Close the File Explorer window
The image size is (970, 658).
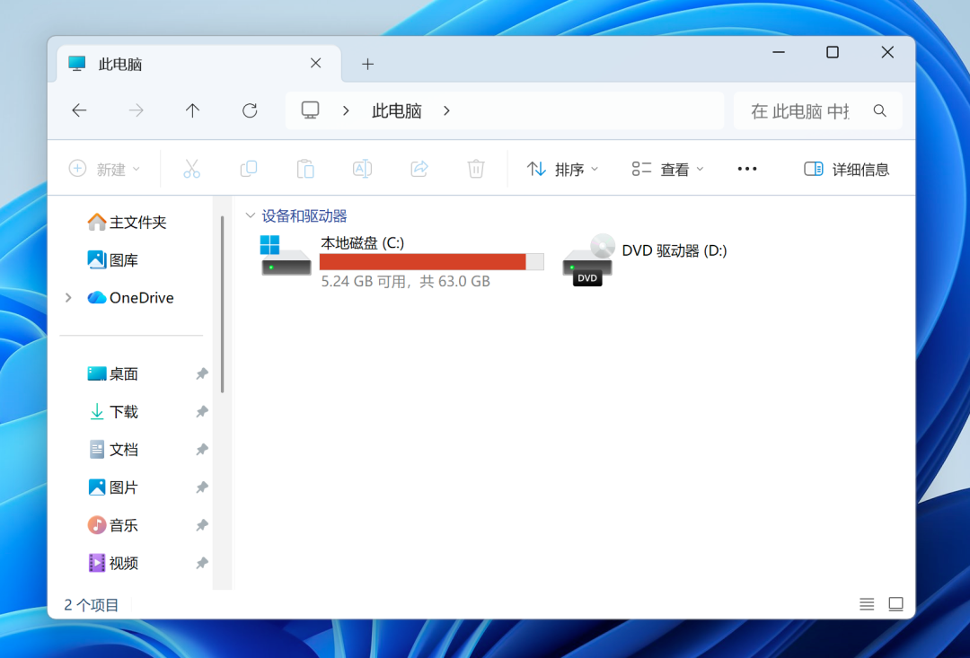point(887,53)
